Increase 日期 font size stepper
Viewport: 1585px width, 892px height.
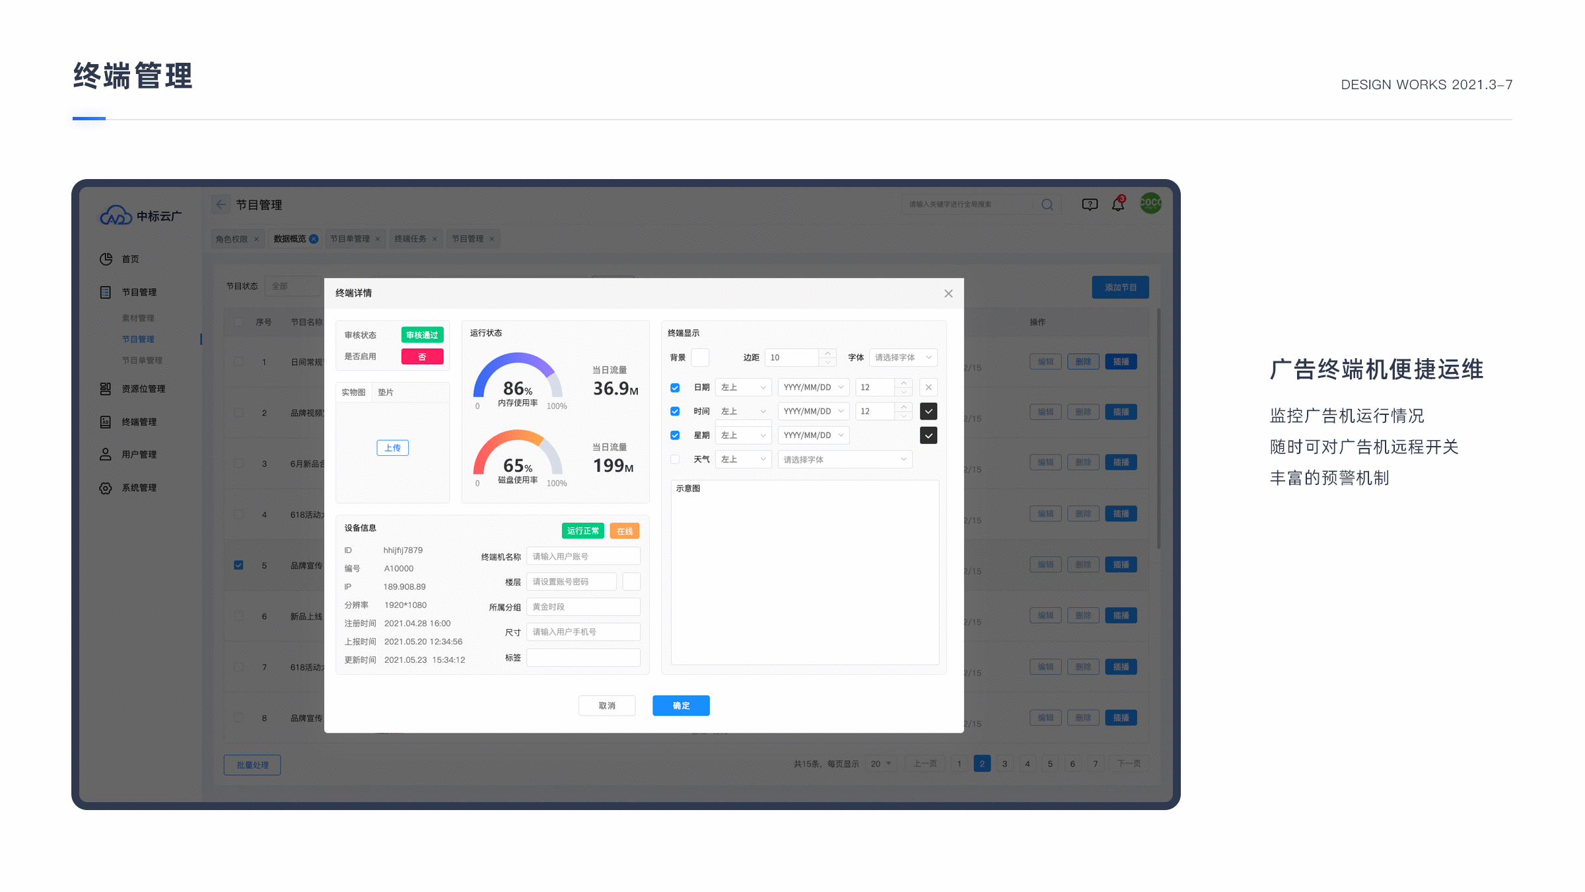[x=904, y=383]
